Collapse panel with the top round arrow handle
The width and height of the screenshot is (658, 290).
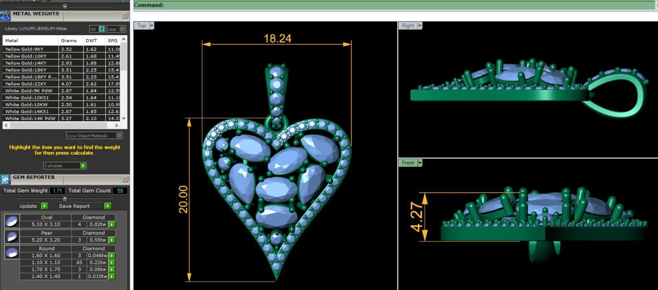[64, 6]
